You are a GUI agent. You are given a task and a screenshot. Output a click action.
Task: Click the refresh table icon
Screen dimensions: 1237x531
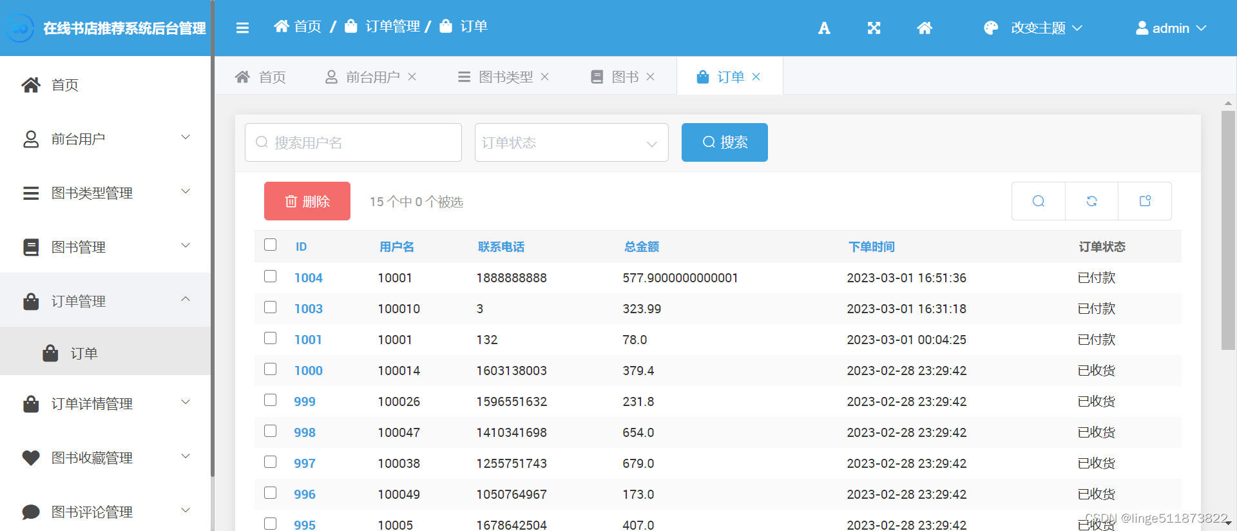pyautogui.click(x=1091, y=201)
